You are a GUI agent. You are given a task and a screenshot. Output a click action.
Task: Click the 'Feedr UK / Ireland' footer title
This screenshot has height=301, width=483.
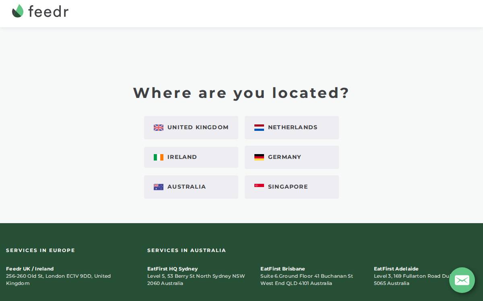[x=30, y=269]
